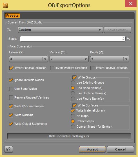Close the OBJExportOptions dialog
Image resolution: width=138 pixels, height=157 pixels.
pos(131,4)
